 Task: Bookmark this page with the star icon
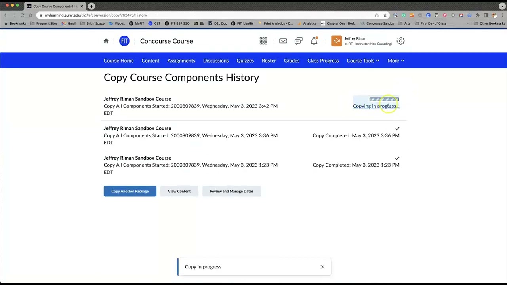(385, 15)
